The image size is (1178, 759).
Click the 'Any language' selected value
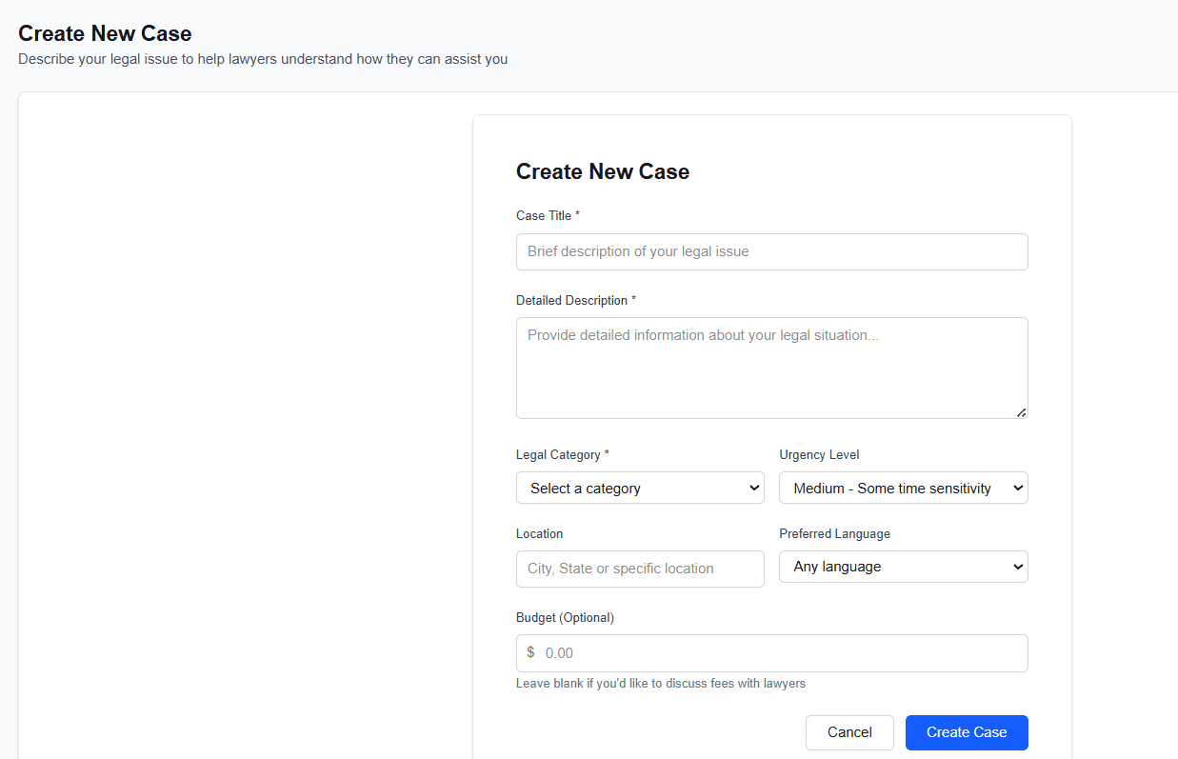point(838,567)
